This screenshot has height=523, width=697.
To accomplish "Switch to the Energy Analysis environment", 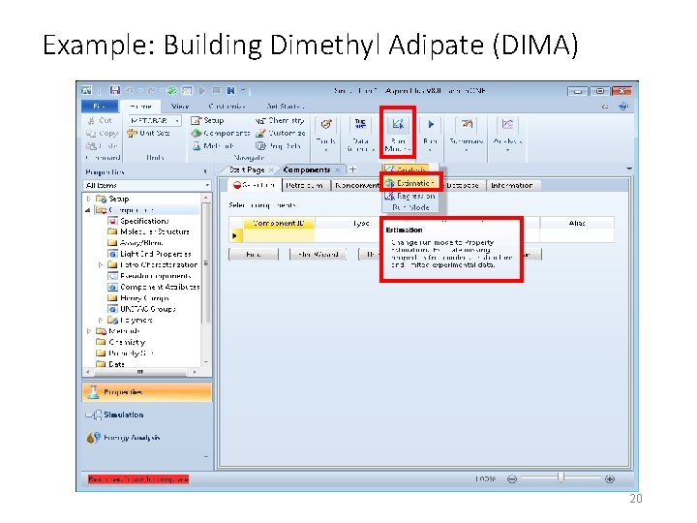I will click(x=124, y=438).
